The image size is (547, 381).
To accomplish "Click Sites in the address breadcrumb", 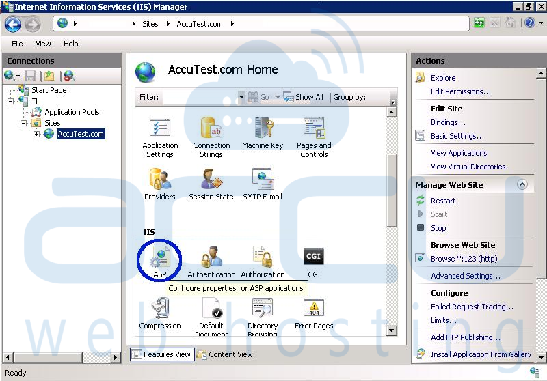I will tap(150, 24).
